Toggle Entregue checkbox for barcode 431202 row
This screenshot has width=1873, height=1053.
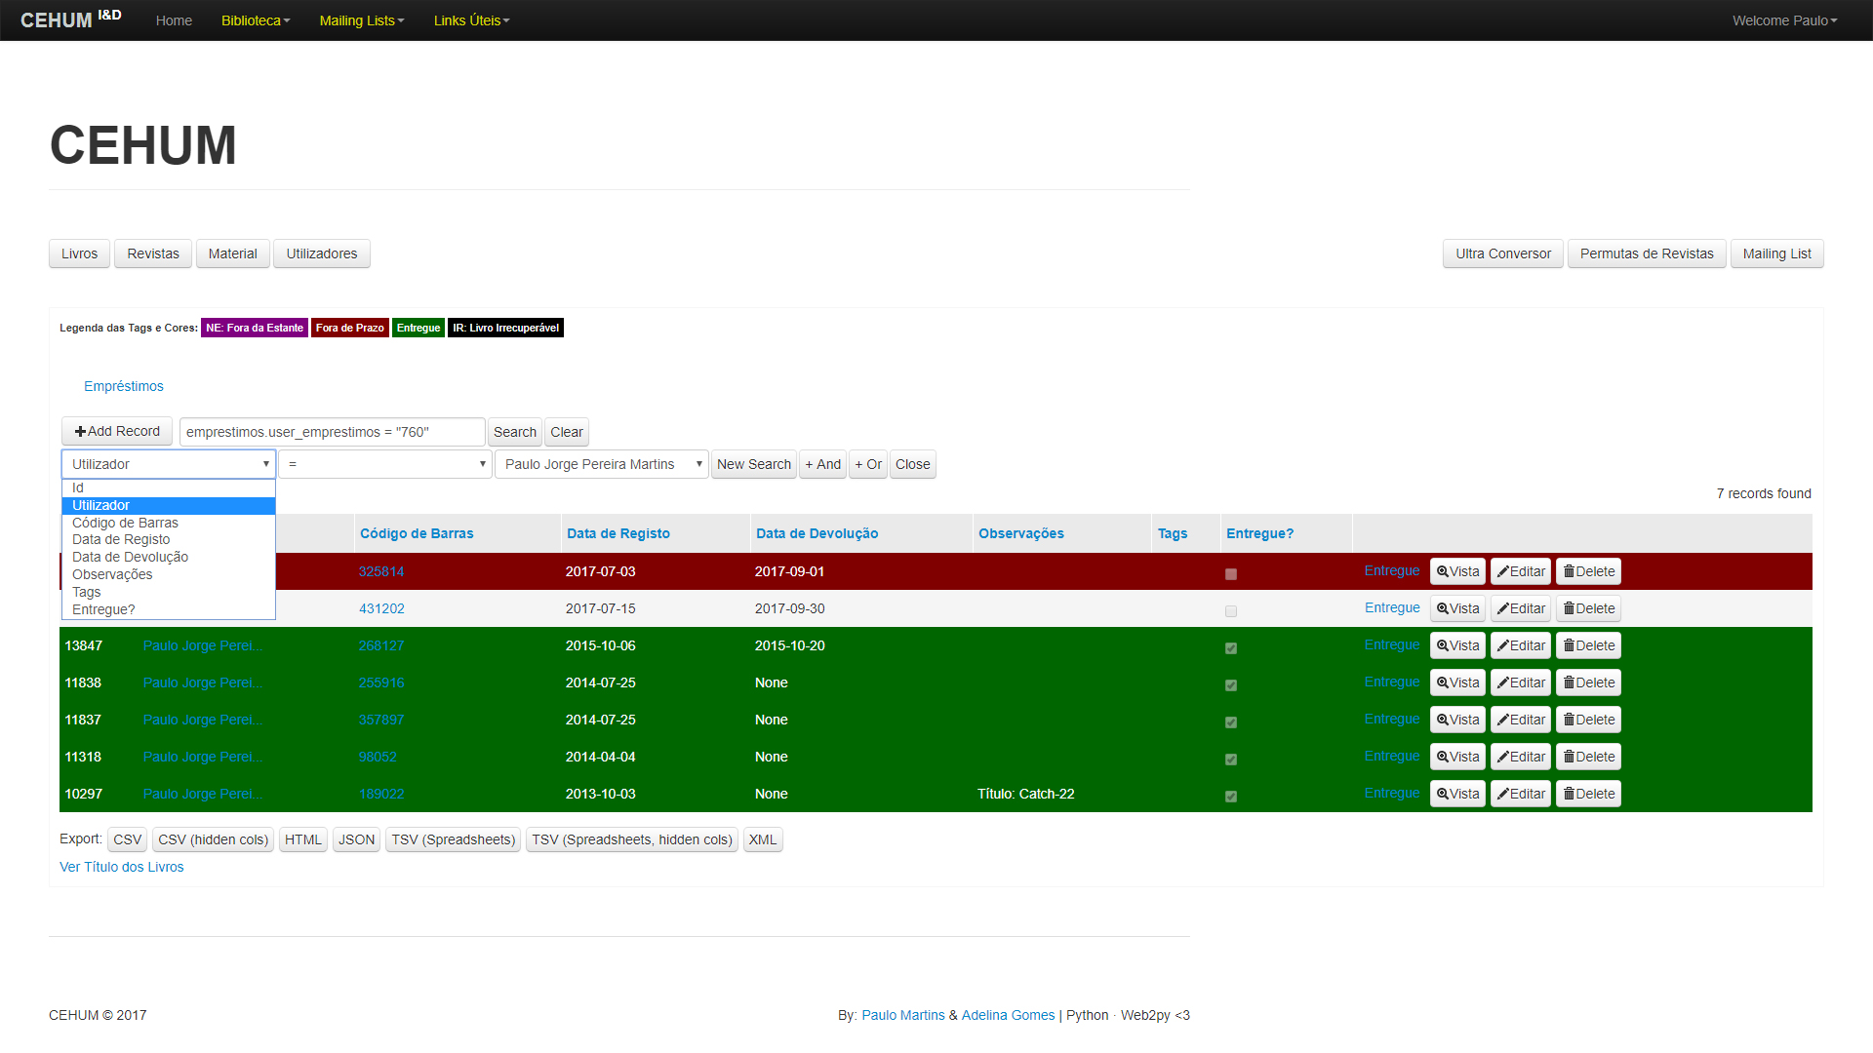click(1231, 611)
